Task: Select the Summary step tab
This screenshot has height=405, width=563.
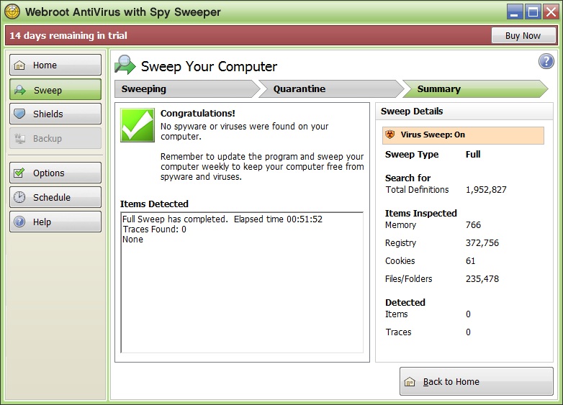Action: [x=475, y=89]
